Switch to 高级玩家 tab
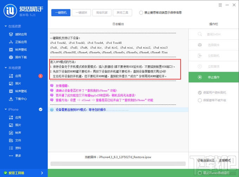This screenshot has height=177, width=239. pos(102,13)
